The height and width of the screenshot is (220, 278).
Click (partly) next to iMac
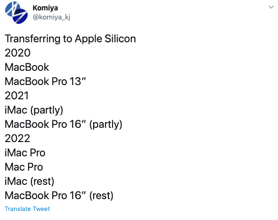pos(47,110)
